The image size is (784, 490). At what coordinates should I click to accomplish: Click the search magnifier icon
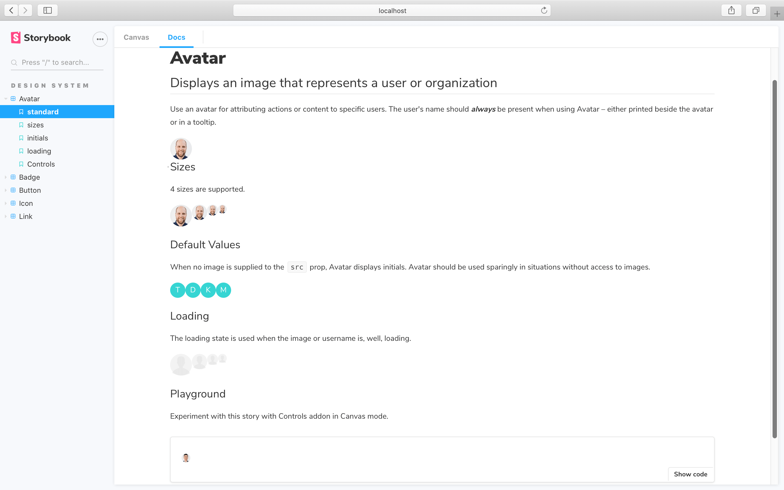tap(14, 63)
